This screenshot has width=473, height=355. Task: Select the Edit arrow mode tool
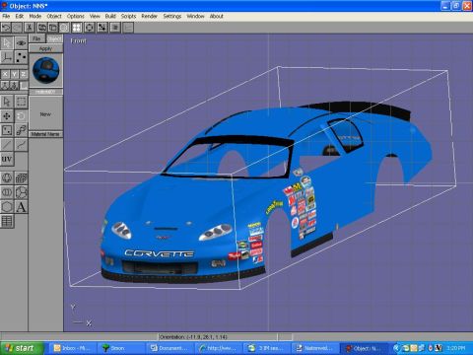tap(7, 43)
